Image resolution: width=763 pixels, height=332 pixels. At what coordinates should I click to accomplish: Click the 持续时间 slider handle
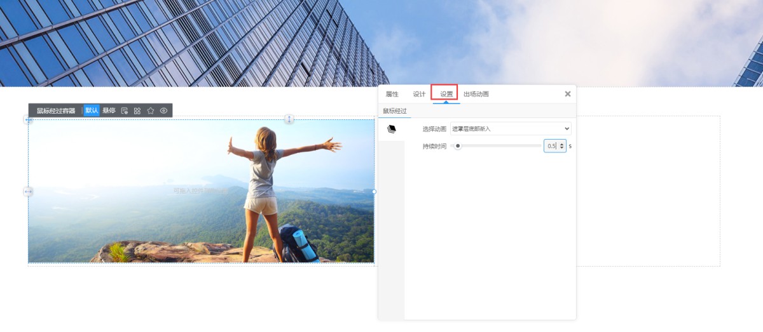458,146
